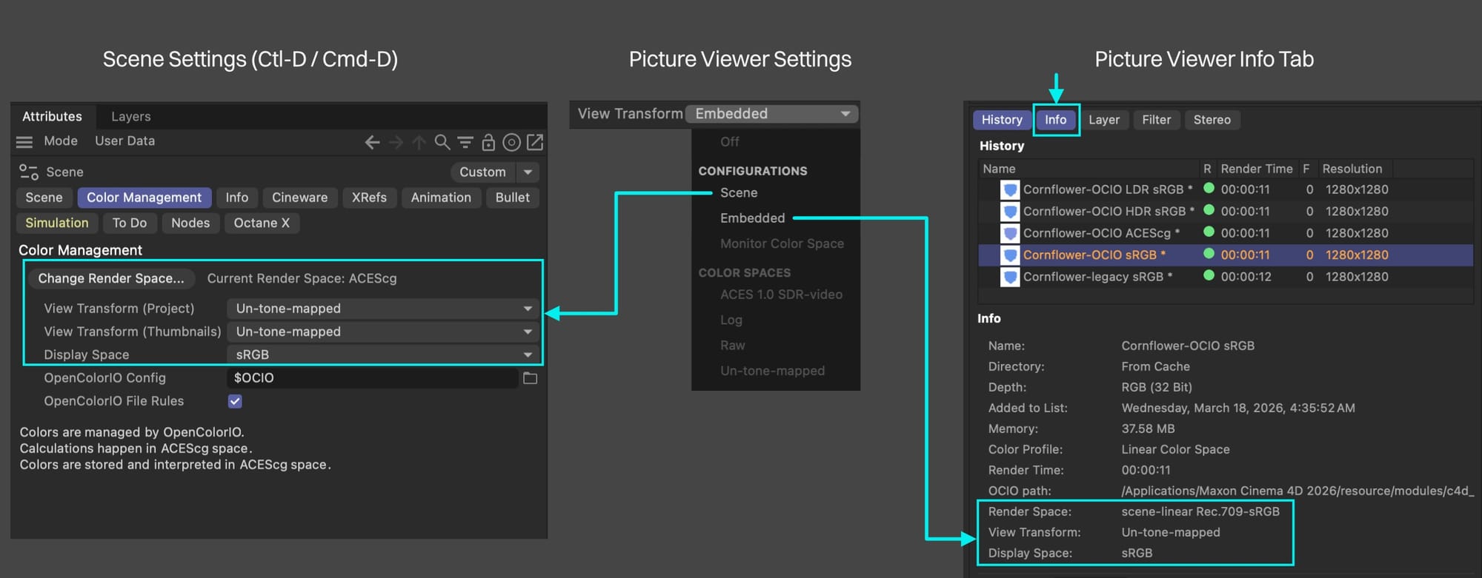Image resolution: width=1482 pixels, height=578 pixels.
Task: Open the Display Space sRGB dropdown
Action: pos(383,354)
